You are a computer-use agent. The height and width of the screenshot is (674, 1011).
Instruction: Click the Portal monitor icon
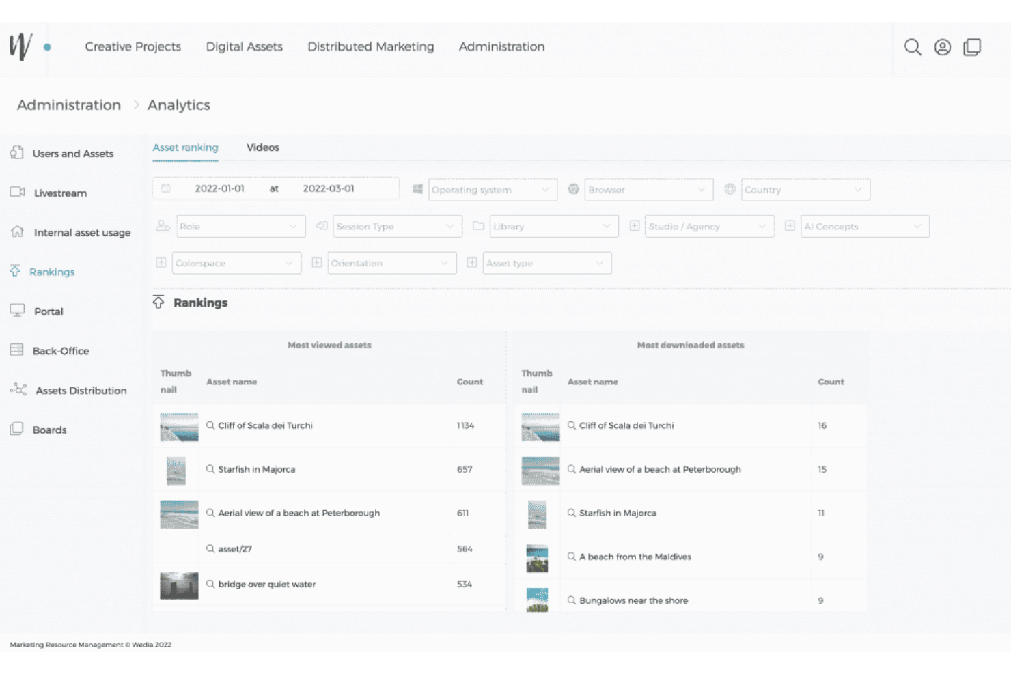point(17,311)
